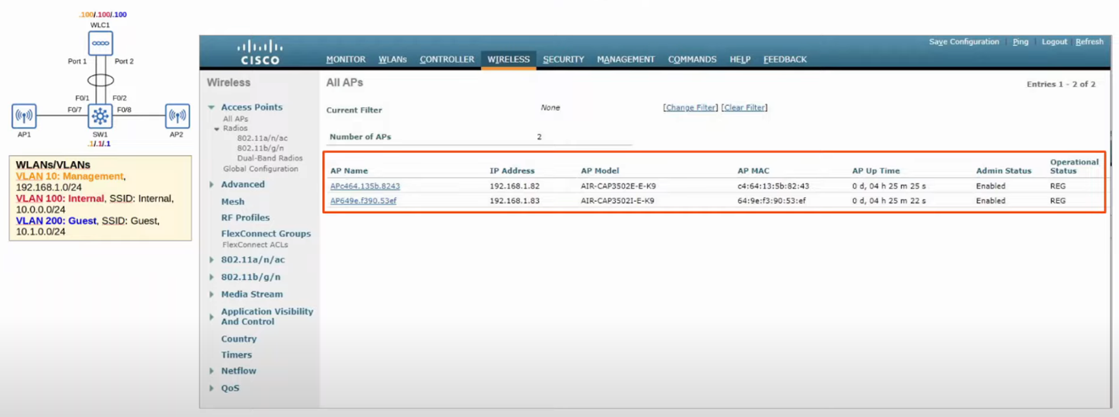Select Global Configuration in sidebar
Image resolution: width=1119 pixels, height=417 pixels.
click(x=260, y=169)
